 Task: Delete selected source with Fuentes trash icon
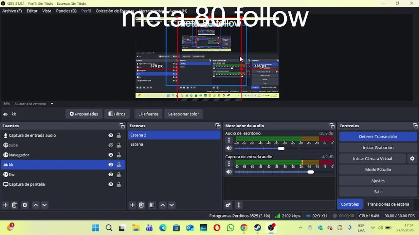click(14, 205)
